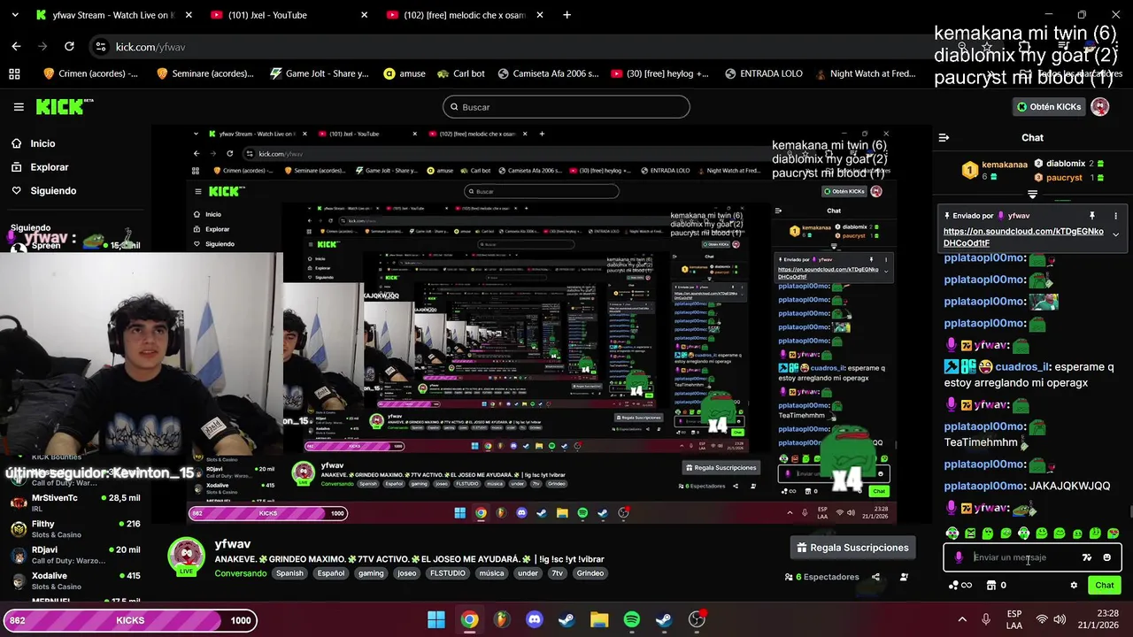The width and height of the screenshot is (1133, 637).
Task: Send message with green Chat button
Action: [1105, 585]
